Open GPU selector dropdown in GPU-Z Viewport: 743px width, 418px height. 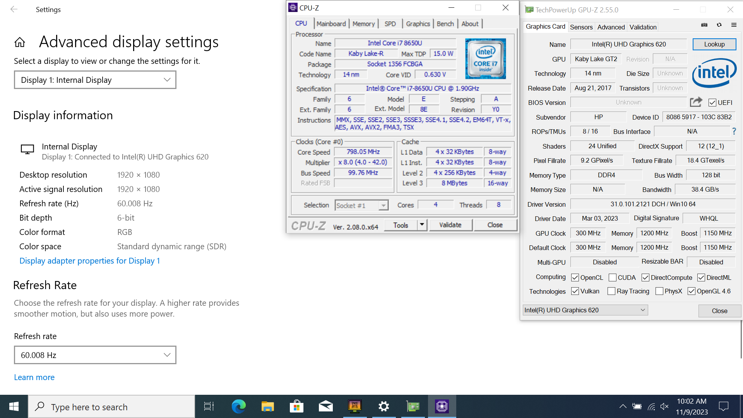pos(585,310)
